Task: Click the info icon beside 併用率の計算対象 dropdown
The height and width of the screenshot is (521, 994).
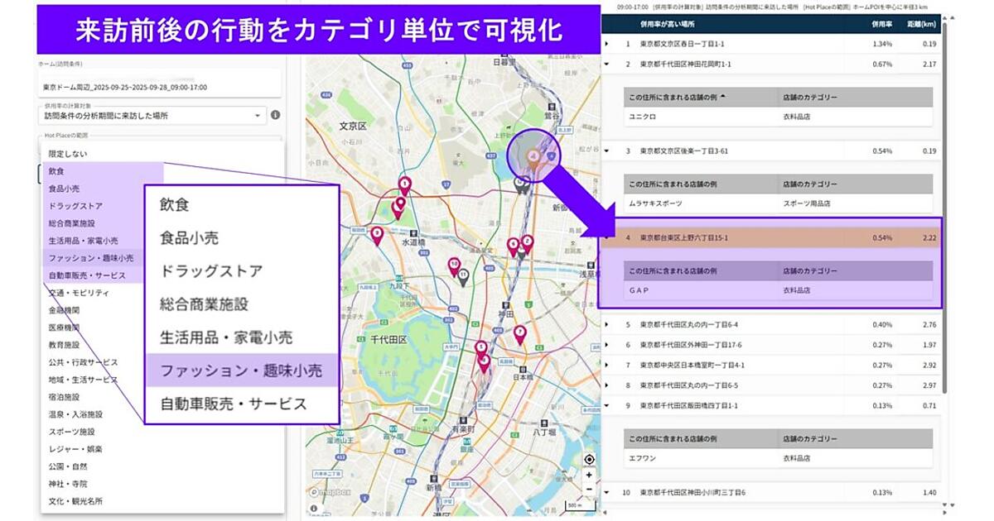Action: pos(275,116)
